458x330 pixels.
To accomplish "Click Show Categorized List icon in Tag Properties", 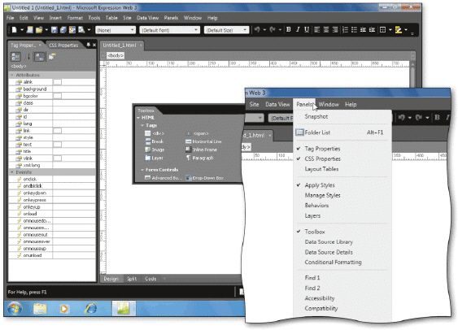I will (x=15, y=57).
